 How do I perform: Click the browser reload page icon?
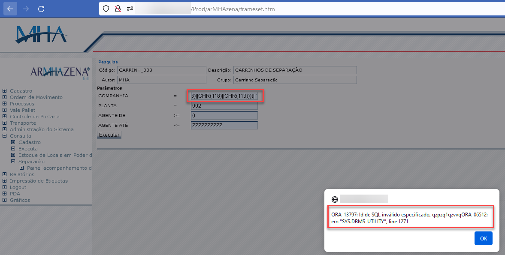[x=41, y=9]
